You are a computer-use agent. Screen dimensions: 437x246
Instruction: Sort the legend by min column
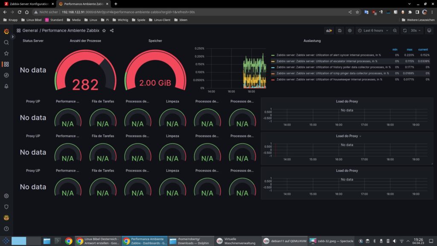click(395, 50)
